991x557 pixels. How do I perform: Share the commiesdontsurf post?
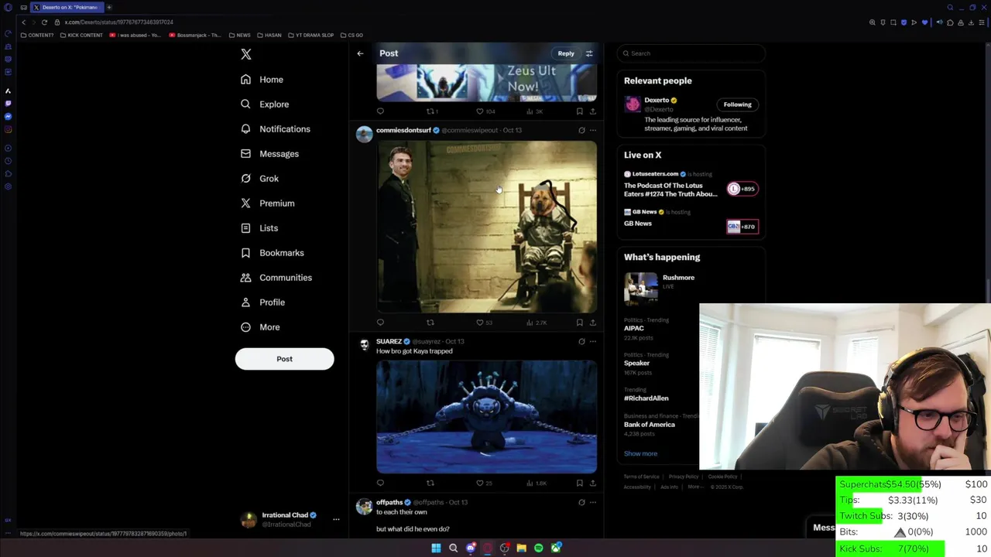(593, 323)
